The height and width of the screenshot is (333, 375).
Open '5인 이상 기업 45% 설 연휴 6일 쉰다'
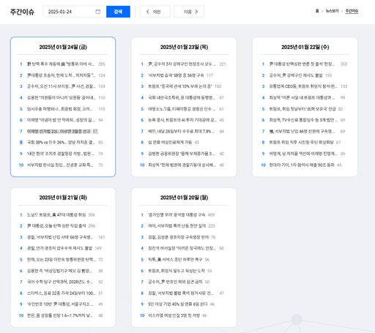178,304
